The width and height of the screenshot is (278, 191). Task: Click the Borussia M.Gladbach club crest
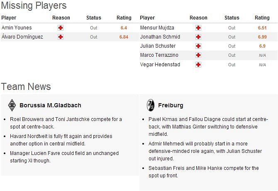coord(12,105)
